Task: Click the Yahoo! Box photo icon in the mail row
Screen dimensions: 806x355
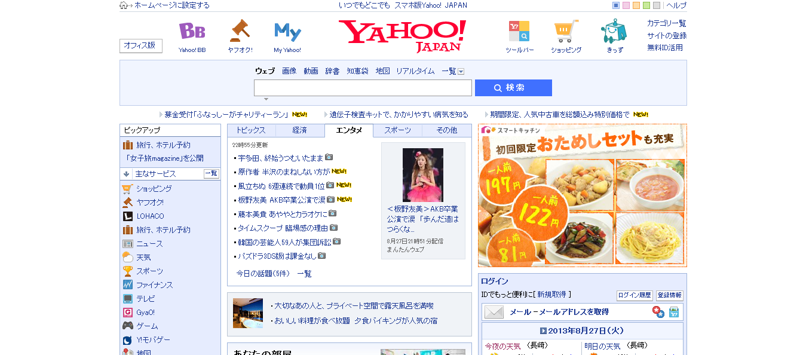Action: 674,312
